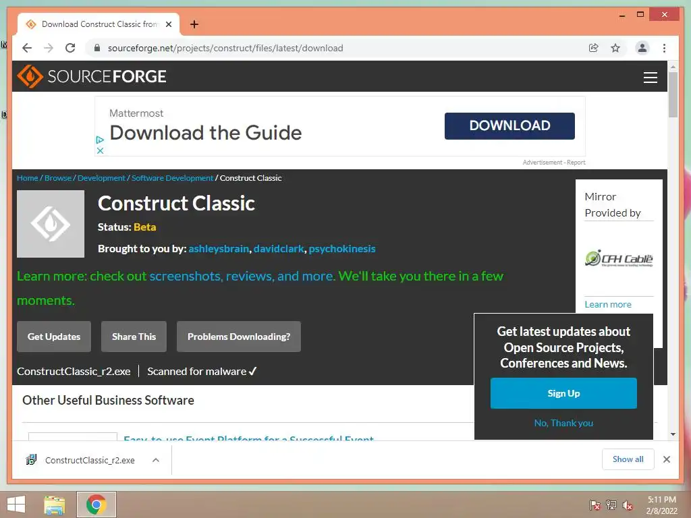This screenshot has height=518, width=691.
Task: Open Chrome three-dot menu
Action: pos(664,48)
